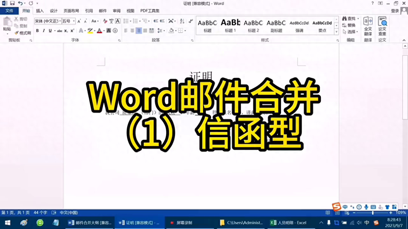Click 替换 Replace button
Screen dimensions: 408x229
pyautogui.click(x=349, y=25)
